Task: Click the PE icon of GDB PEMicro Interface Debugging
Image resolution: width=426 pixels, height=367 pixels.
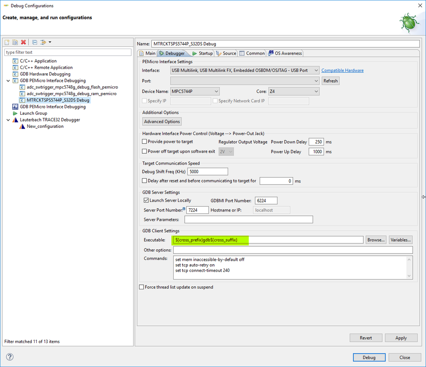Action: 15,107
